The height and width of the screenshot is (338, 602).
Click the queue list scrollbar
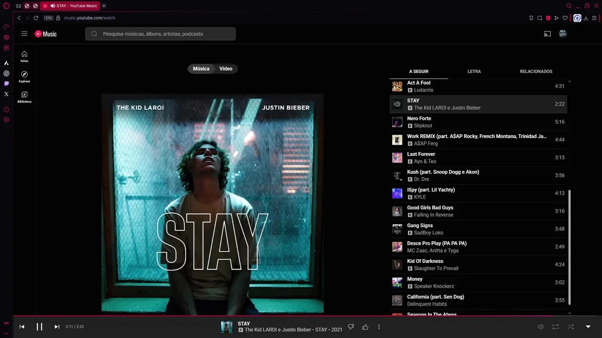pos(570,247)
